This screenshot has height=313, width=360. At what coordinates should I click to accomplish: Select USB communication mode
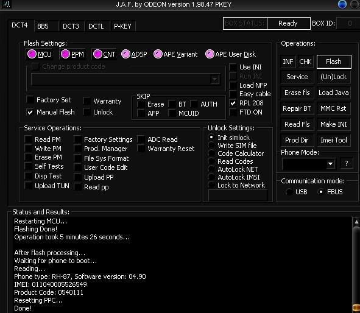pos(289,192)
